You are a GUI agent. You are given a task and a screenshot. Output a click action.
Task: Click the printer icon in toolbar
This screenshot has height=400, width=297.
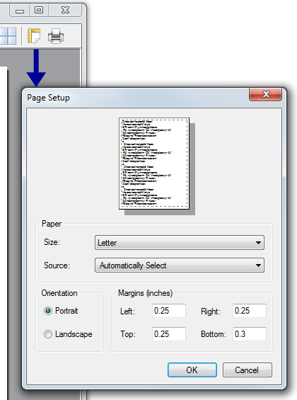pyautogui.click(x=56, y=36)
